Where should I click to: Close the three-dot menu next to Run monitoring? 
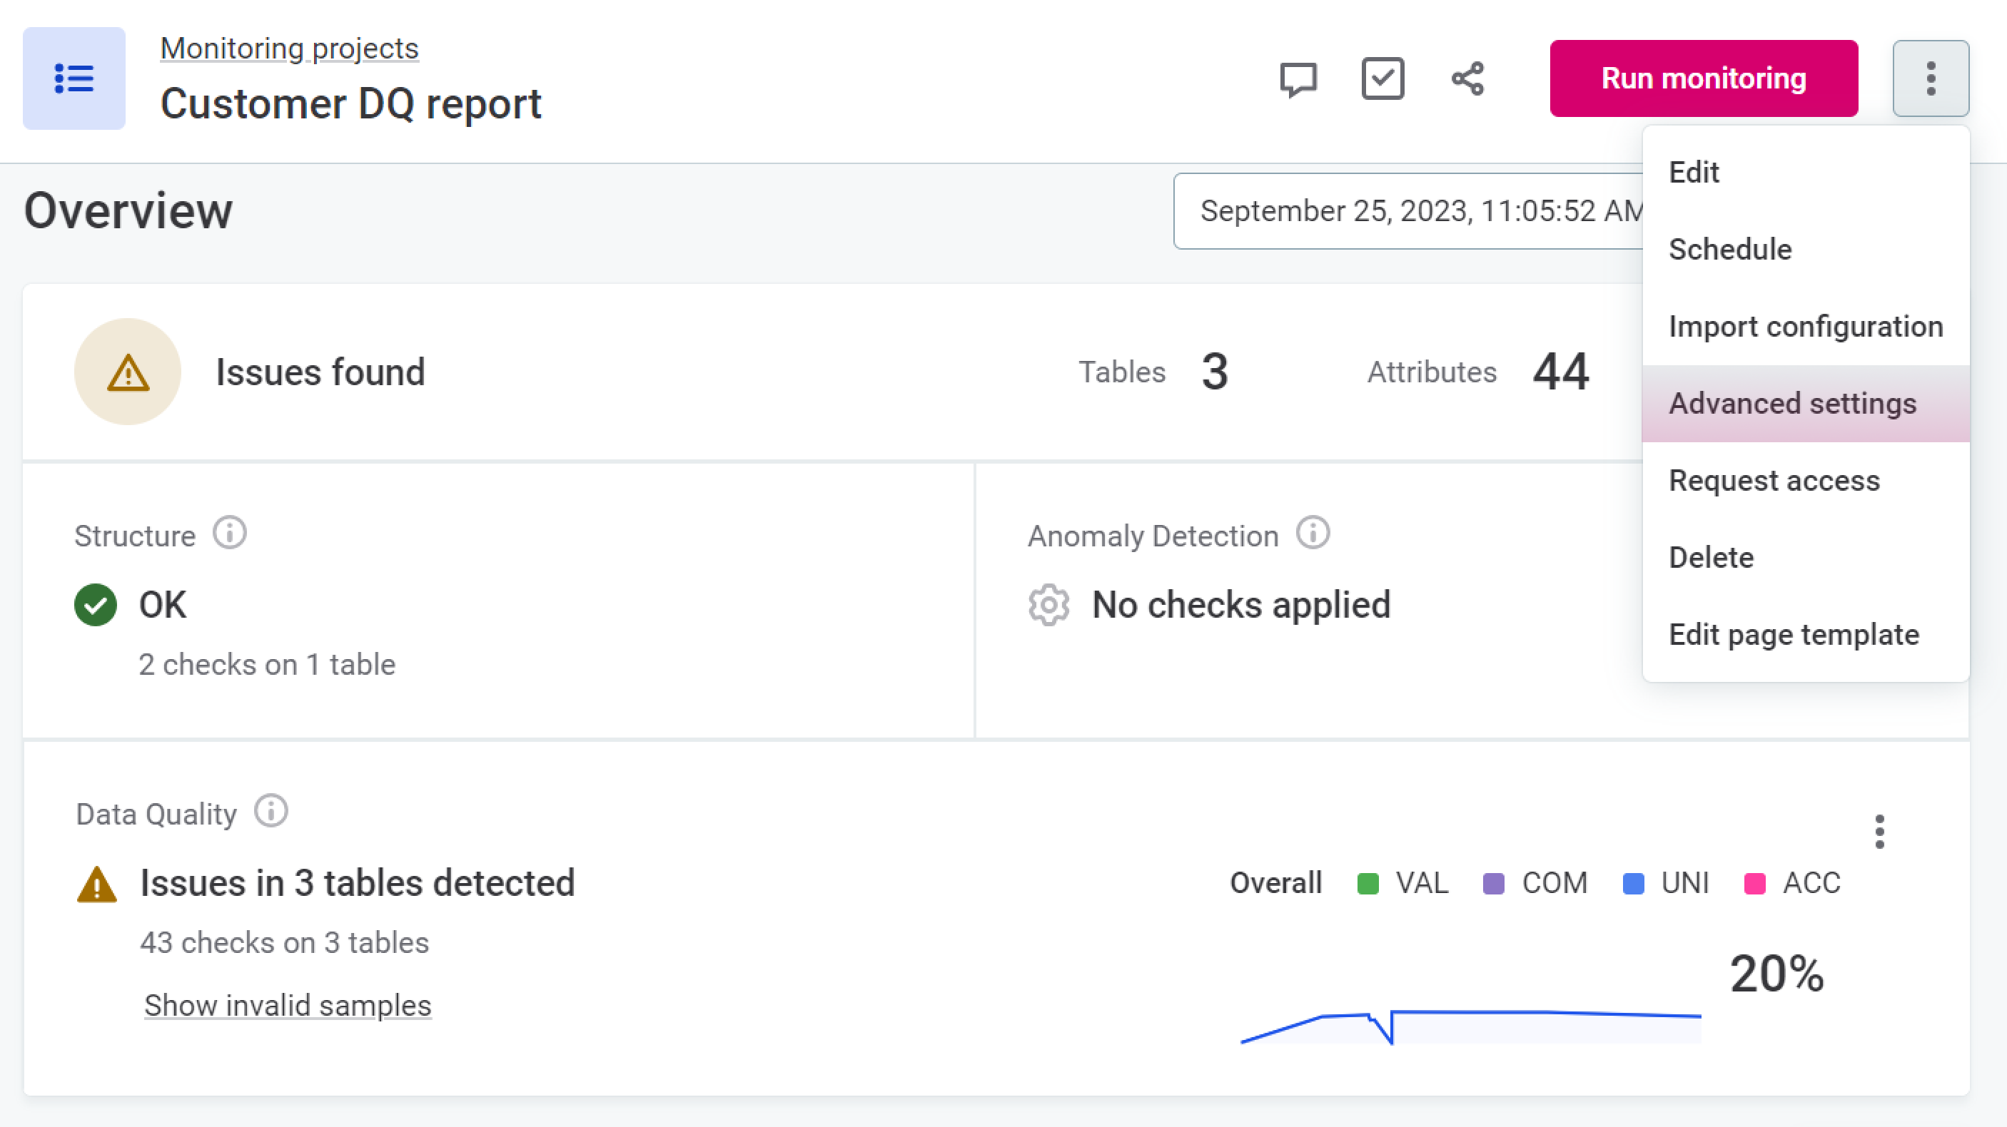tap(1931, 78)
